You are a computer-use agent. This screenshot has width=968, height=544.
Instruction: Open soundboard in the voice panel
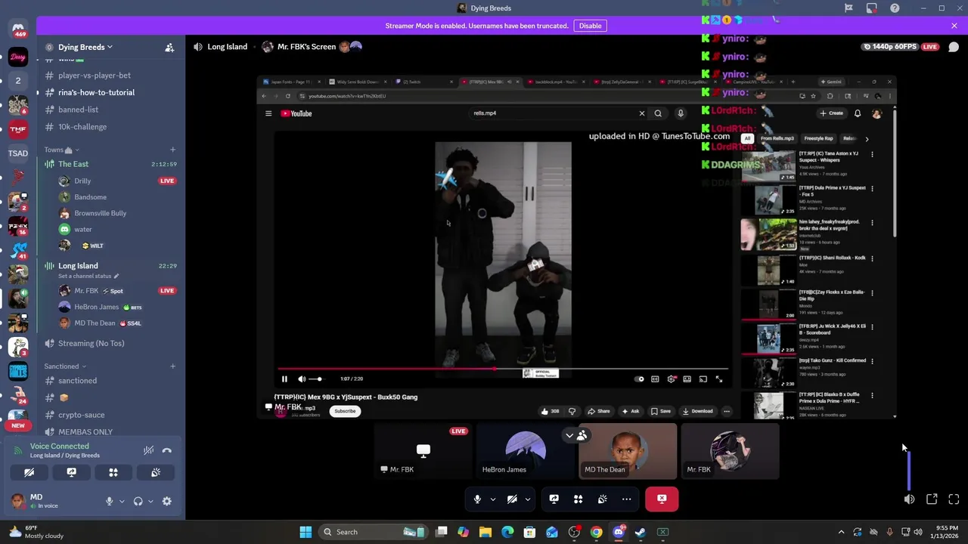tap(156, 472)
